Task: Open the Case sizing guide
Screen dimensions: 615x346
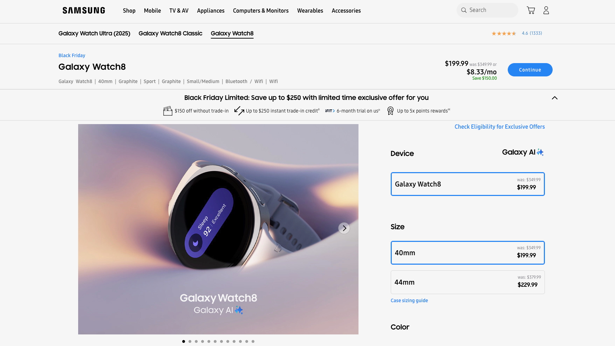Action: point(409,300)
